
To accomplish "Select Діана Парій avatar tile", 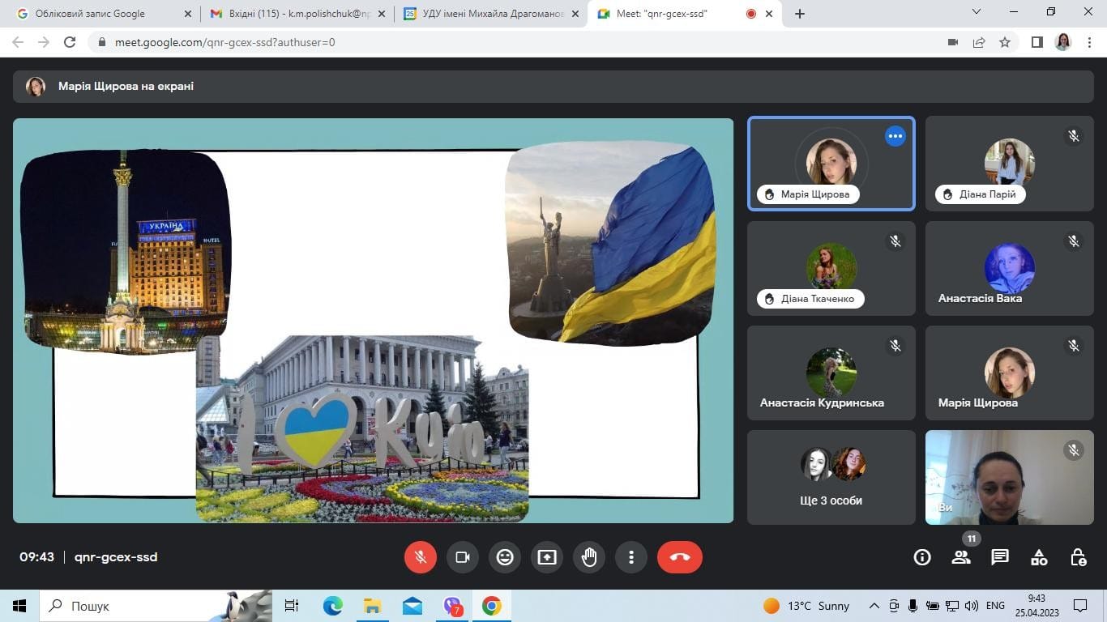I will (x=1010, y=164).
